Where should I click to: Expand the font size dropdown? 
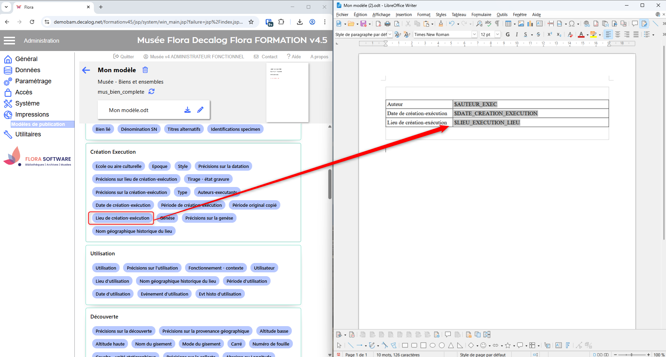coord(498,34)
